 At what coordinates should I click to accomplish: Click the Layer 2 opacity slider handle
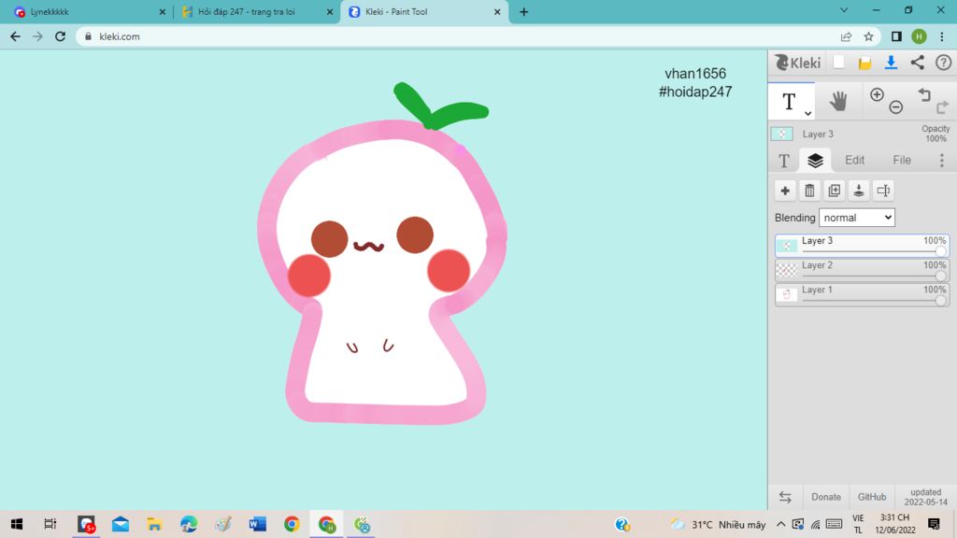(x=940, y=276)
